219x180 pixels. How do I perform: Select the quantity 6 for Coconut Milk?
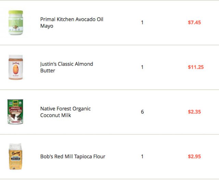tap(142, 112)
